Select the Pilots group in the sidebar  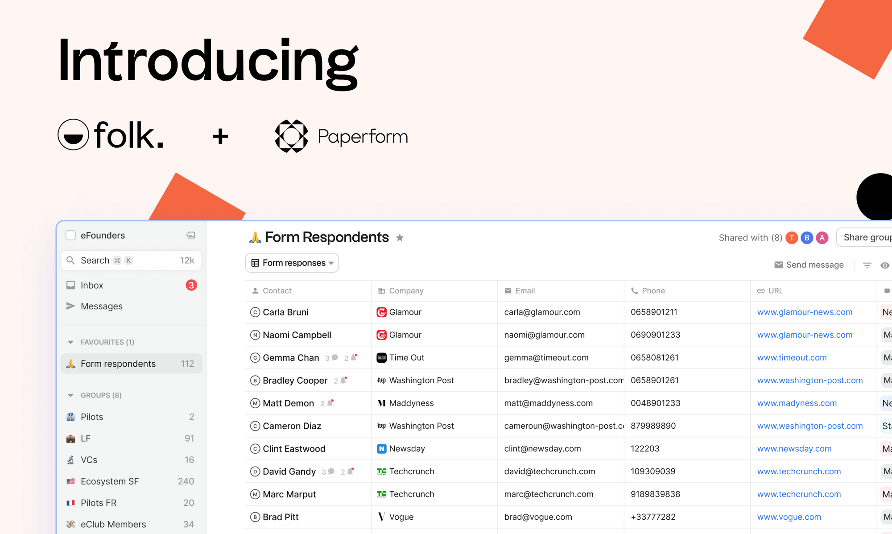(92, 417)
